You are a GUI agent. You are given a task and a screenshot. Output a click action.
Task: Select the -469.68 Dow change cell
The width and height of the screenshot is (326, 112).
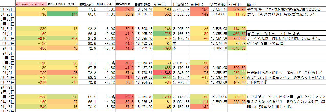(237, 34)
